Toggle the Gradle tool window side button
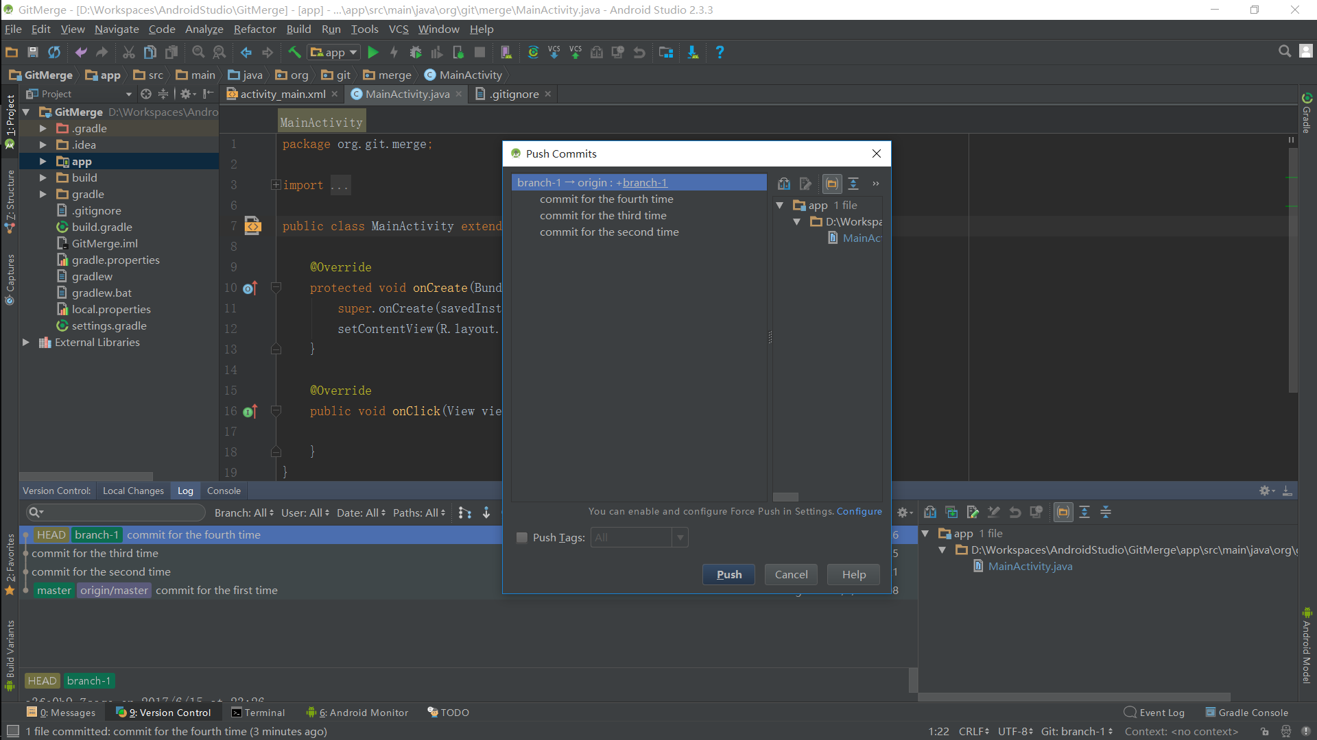1317x740 pixels. tap(1307, 113)
